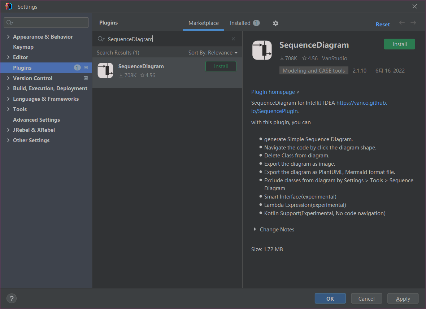The height and width of the screenshot is (309, 426).
Task: Click the updates badge on Plugins row
Action: coord(77,68)
